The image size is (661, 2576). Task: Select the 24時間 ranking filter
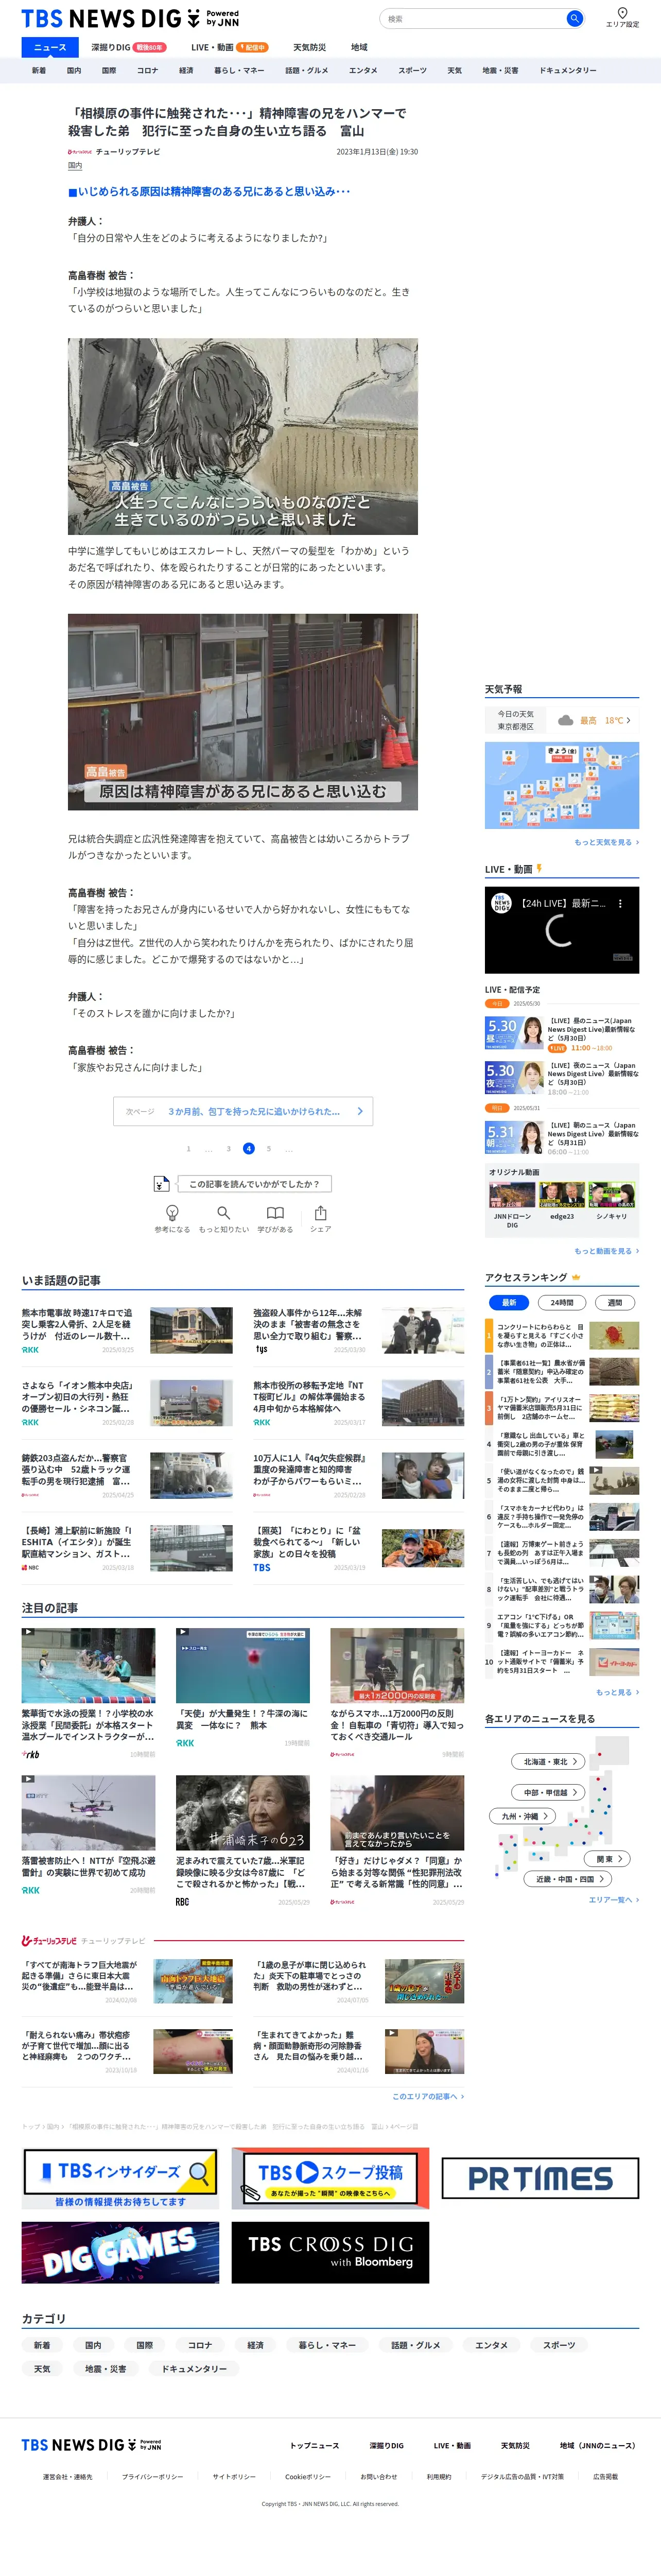(562, 1302)
